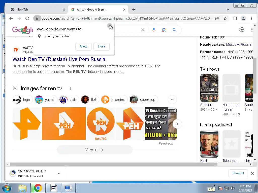
Task: Open the Chrome profile avatar
Action: [243, 18]
